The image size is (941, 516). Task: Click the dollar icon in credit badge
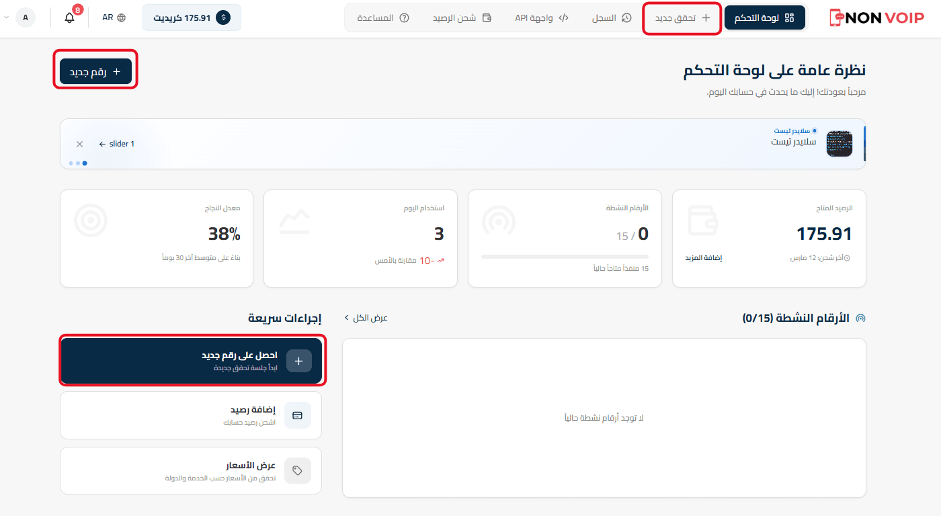[x=223, y=17]
